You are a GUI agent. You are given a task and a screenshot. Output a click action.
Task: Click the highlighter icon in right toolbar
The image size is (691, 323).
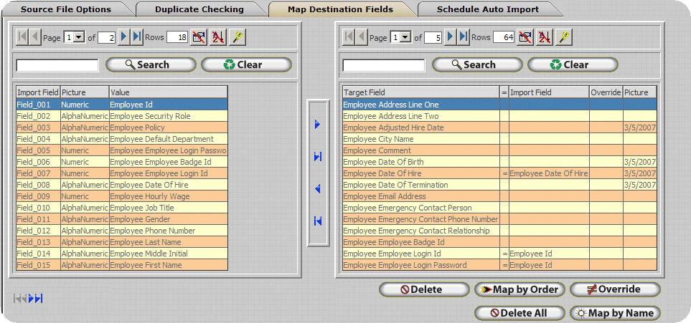point(564,37)
